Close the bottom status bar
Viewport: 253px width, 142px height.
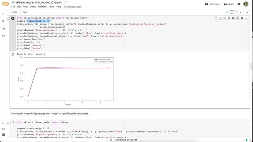pos(250,140)
